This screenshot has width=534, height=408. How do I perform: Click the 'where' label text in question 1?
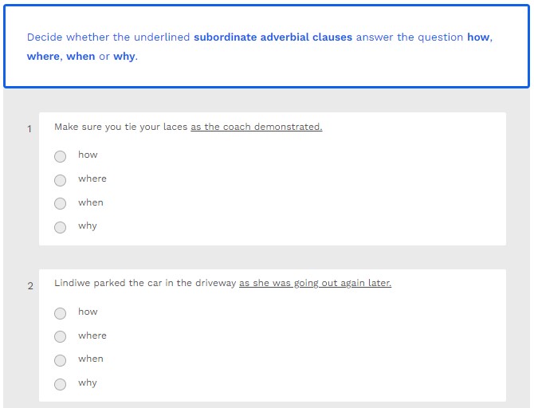point(92,178)
